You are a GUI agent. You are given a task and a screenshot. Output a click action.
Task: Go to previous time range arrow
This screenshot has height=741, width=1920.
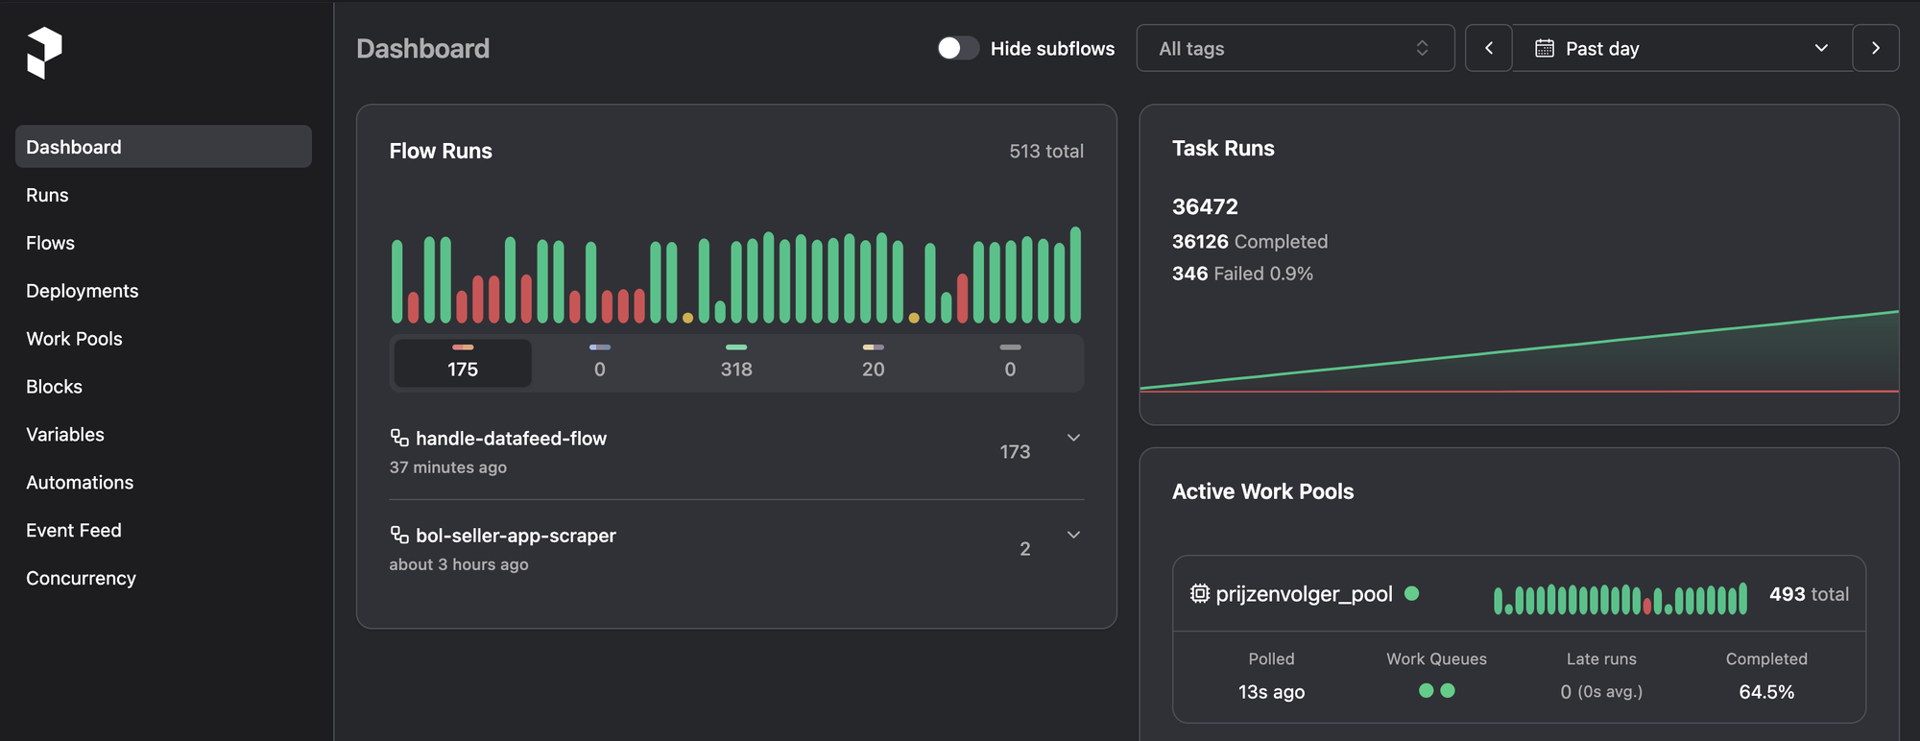1489,48
